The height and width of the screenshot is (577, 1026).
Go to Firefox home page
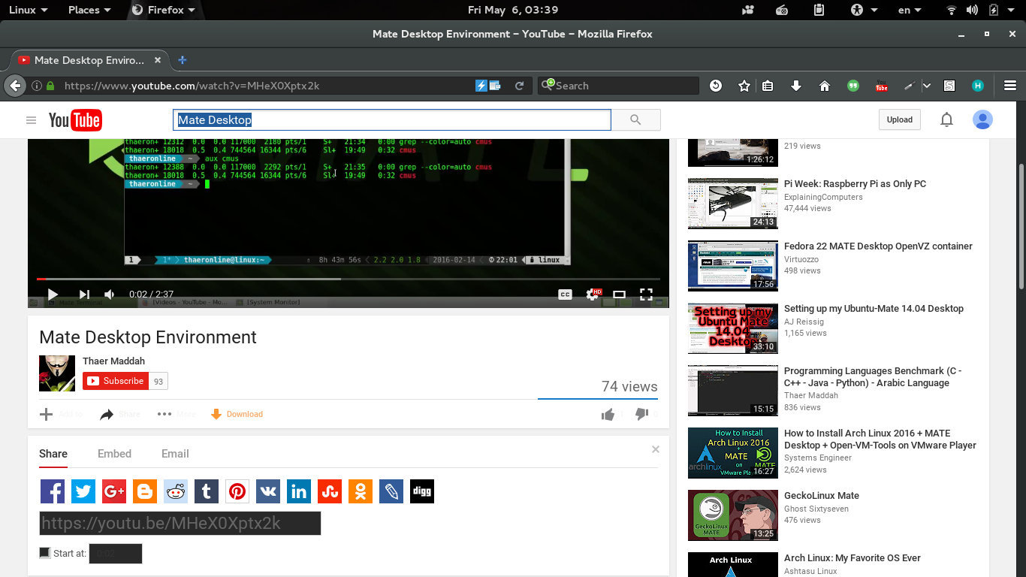[x=825, y=86]
